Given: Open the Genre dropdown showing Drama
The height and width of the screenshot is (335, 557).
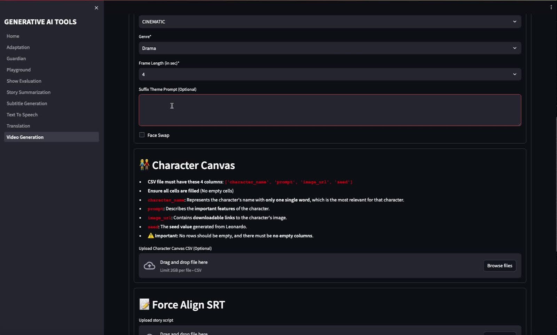Looking at the screenshot, I should (x=329, y=48).
